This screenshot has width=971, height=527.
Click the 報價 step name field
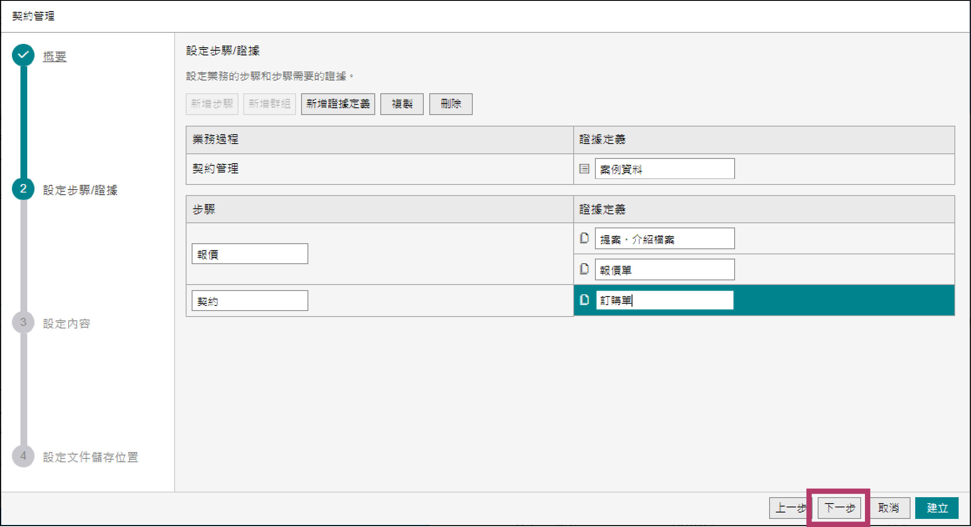point(250,254)
